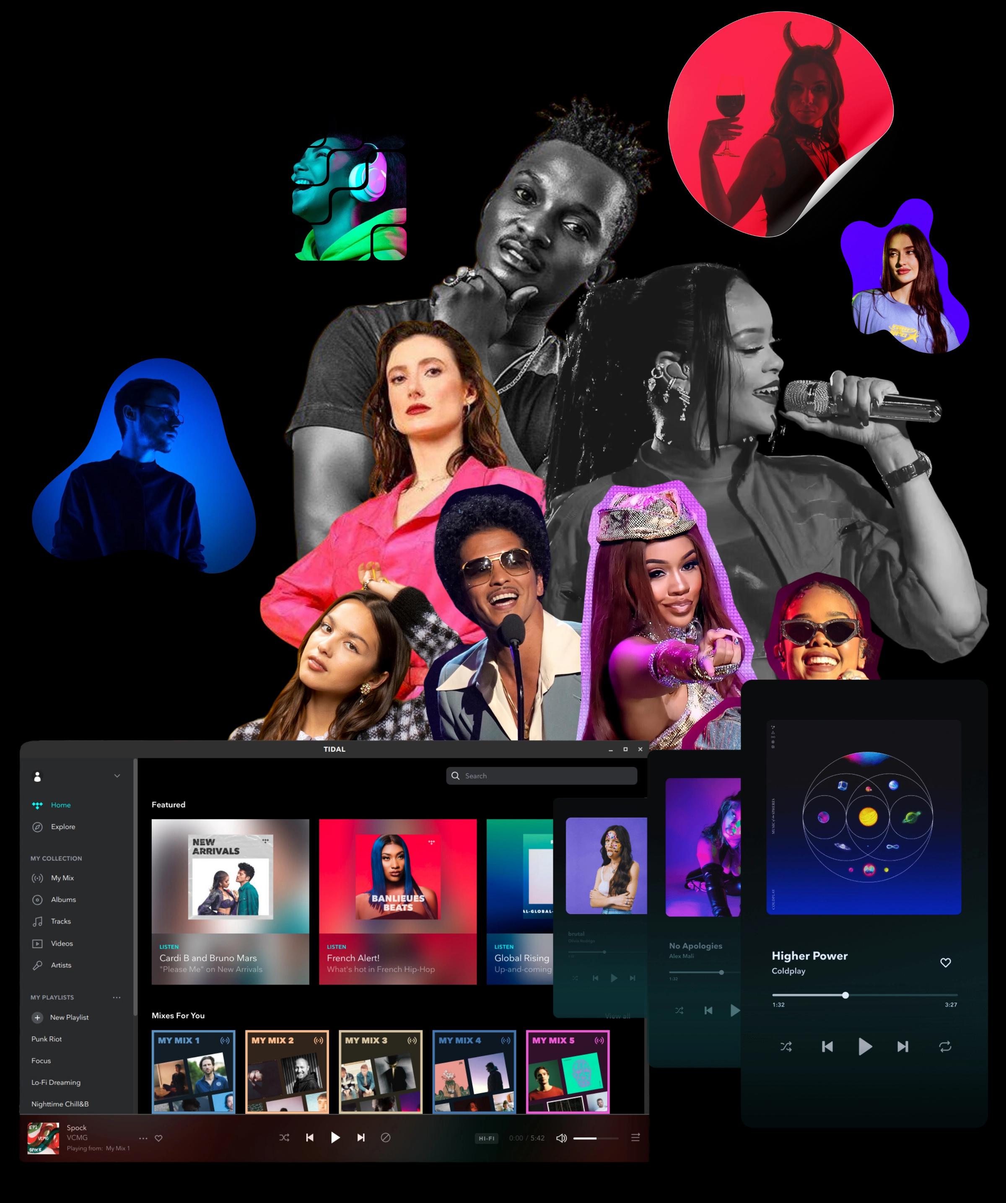The height and width of the screenshot is (1203, 1006).
Task: Click "Cardi B and Bruno Mars" title
Action: click(x=208, y=958)
